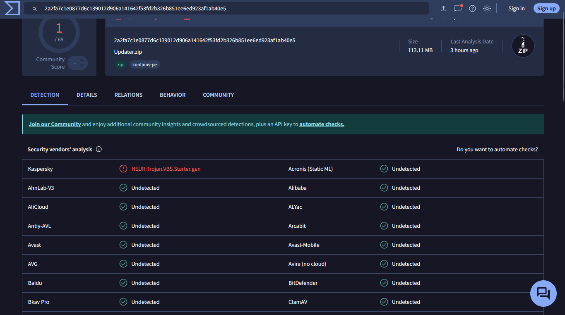
Task: Click the ClamAV checkmark icon
Action: pos(384,302)
